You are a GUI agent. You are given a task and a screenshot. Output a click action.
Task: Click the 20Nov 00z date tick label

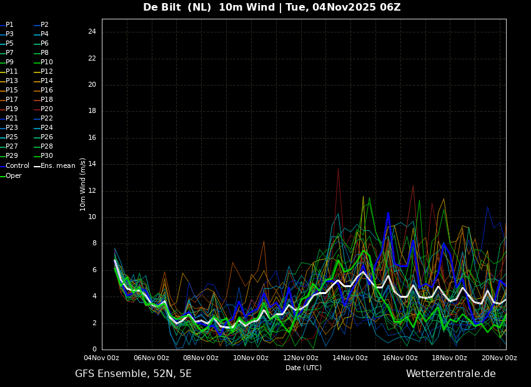pyautogui.click(x=499, y=358)
